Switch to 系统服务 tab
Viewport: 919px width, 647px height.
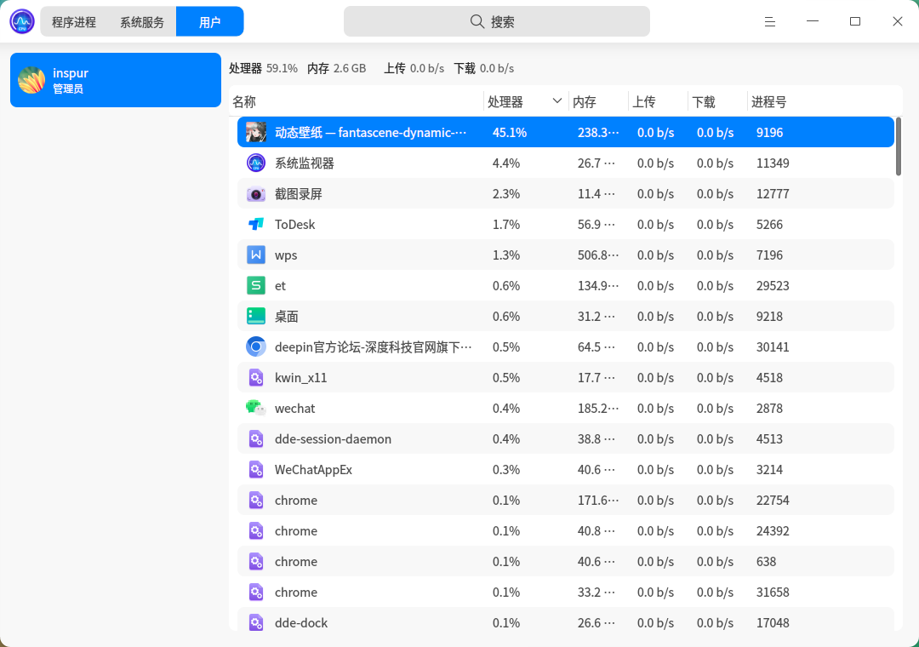142,21
